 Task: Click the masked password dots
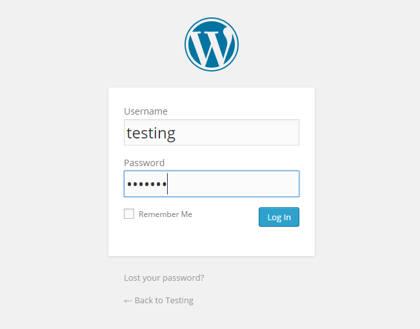coord(146,184)
